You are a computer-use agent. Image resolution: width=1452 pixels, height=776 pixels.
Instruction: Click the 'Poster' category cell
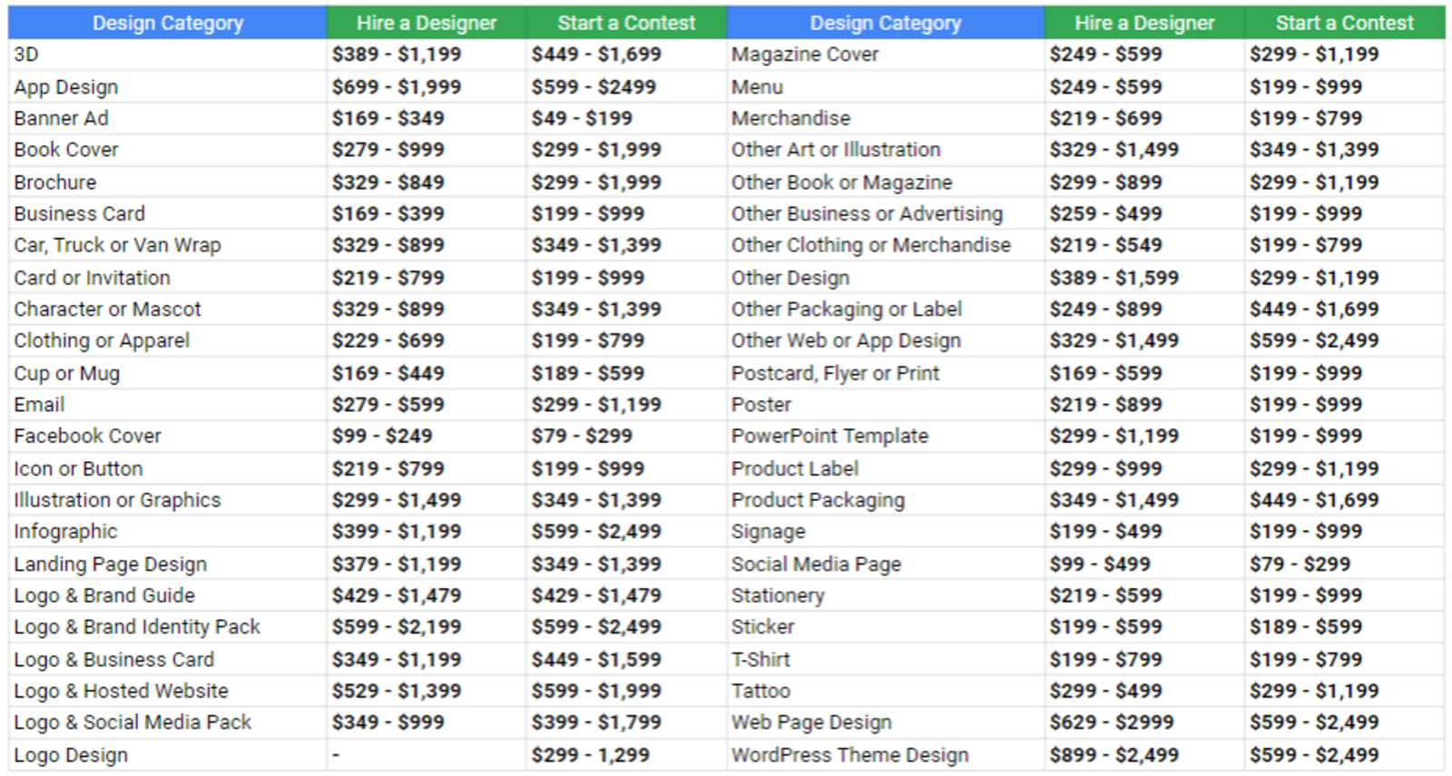tap(885, 405)
